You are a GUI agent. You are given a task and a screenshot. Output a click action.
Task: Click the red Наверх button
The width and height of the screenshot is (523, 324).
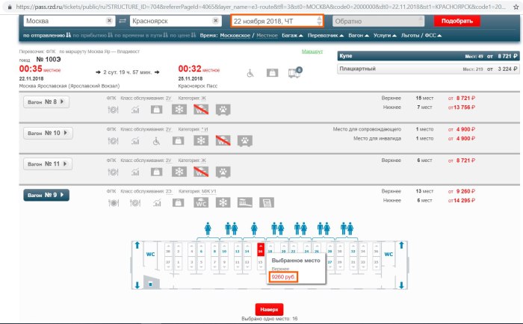point(269,309)
